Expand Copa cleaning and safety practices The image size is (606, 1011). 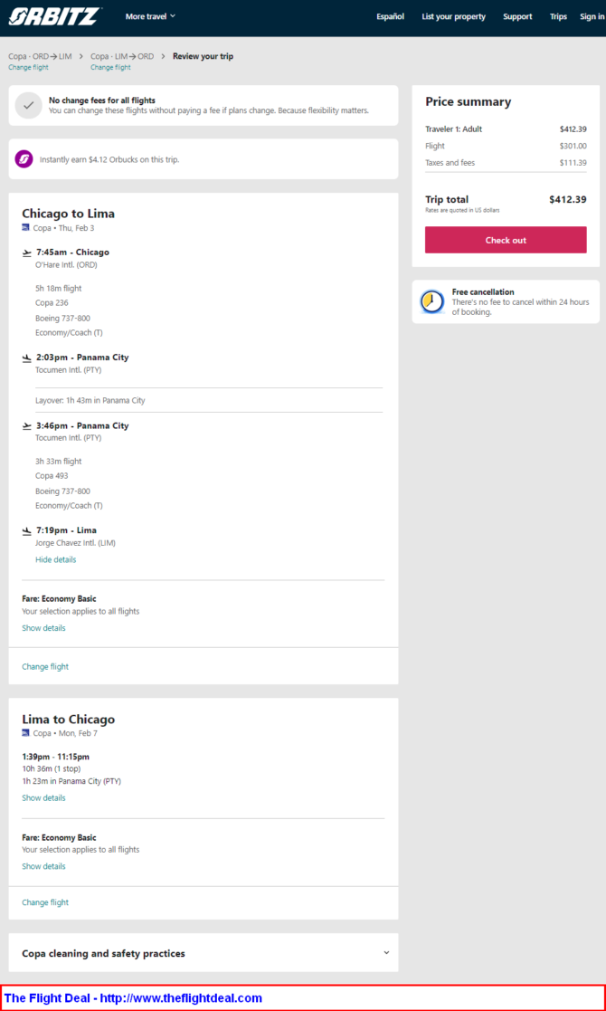pos(204,952)
